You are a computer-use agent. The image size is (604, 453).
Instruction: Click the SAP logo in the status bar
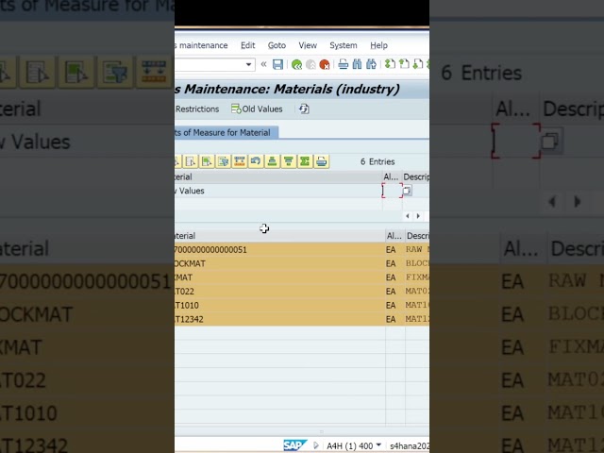point(294,445)
